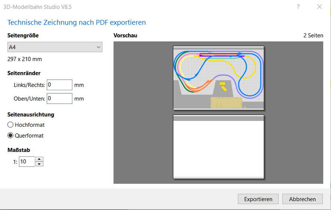Image resolution: width=331 pixels, height=210 pixels.
Task: Close the PDF export dialog
Action: click(320, 7)
